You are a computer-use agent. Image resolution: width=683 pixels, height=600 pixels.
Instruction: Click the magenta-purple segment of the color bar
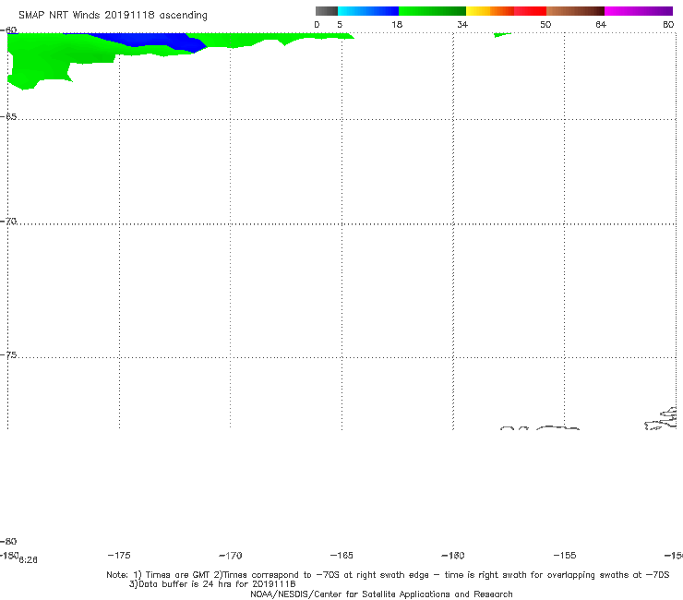(639, 11)
